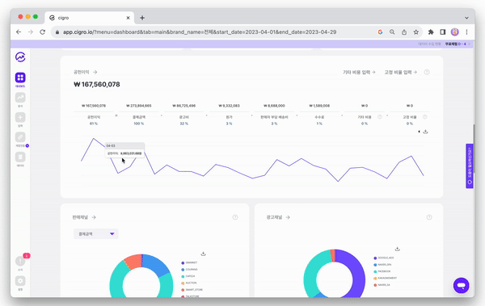485x306 pixels.
Task: Expand tab search chevron at top right
Action: click(466, 18)
